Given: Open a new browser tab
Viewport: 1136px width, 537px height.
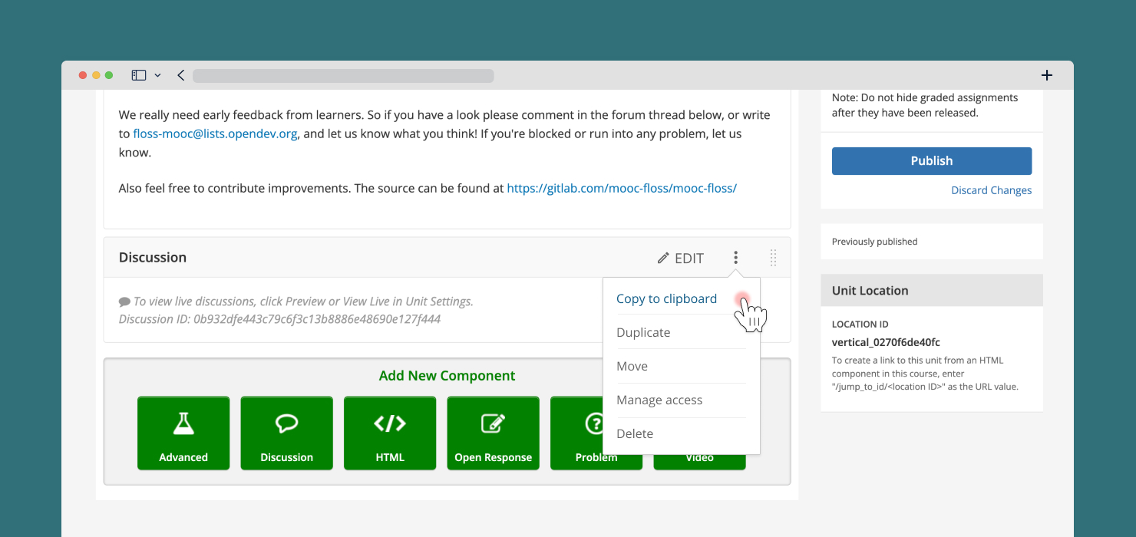Looking at the screenshot, I should coord(1046,75).
